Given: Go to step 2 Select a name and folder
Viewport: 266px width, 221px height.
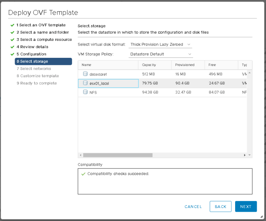Looking at the screenshot, I should pyautogui.click(x=42, y=32).
